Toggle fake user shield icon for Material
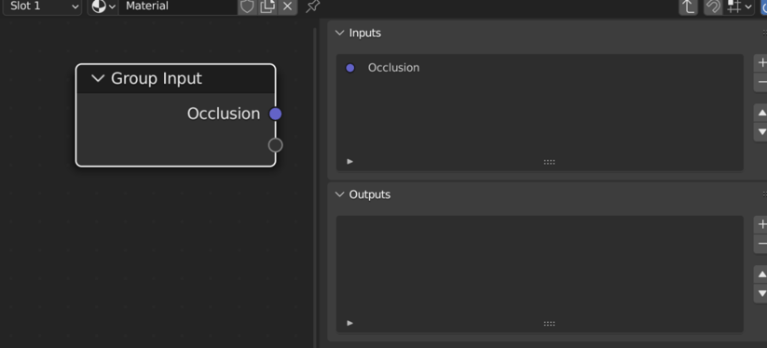The height and width of the screenshot is (348, 767). pos(248,7)
